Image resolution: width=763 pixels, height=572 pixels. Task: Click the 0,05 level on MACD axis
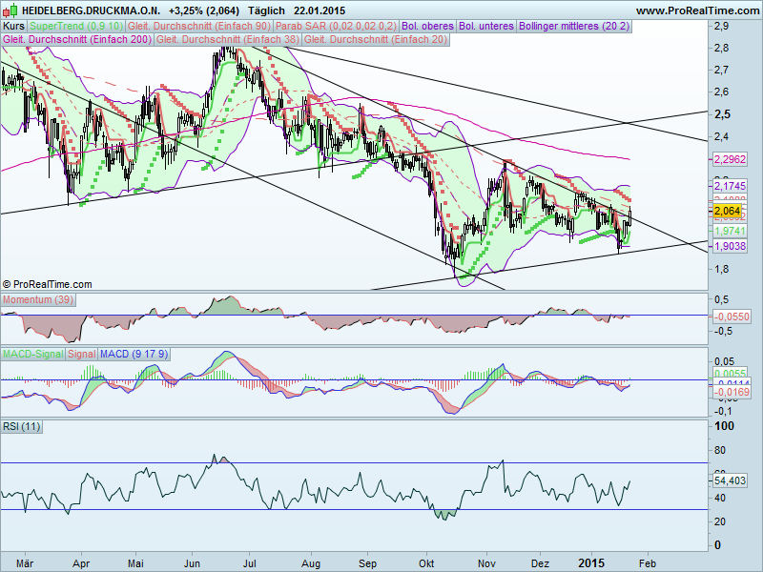(x=725, y=361)
